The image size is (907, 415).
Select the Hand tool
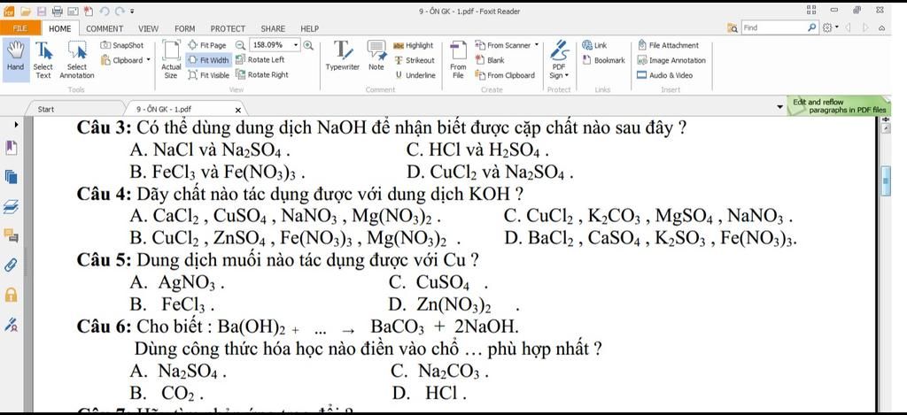[16, 59]
